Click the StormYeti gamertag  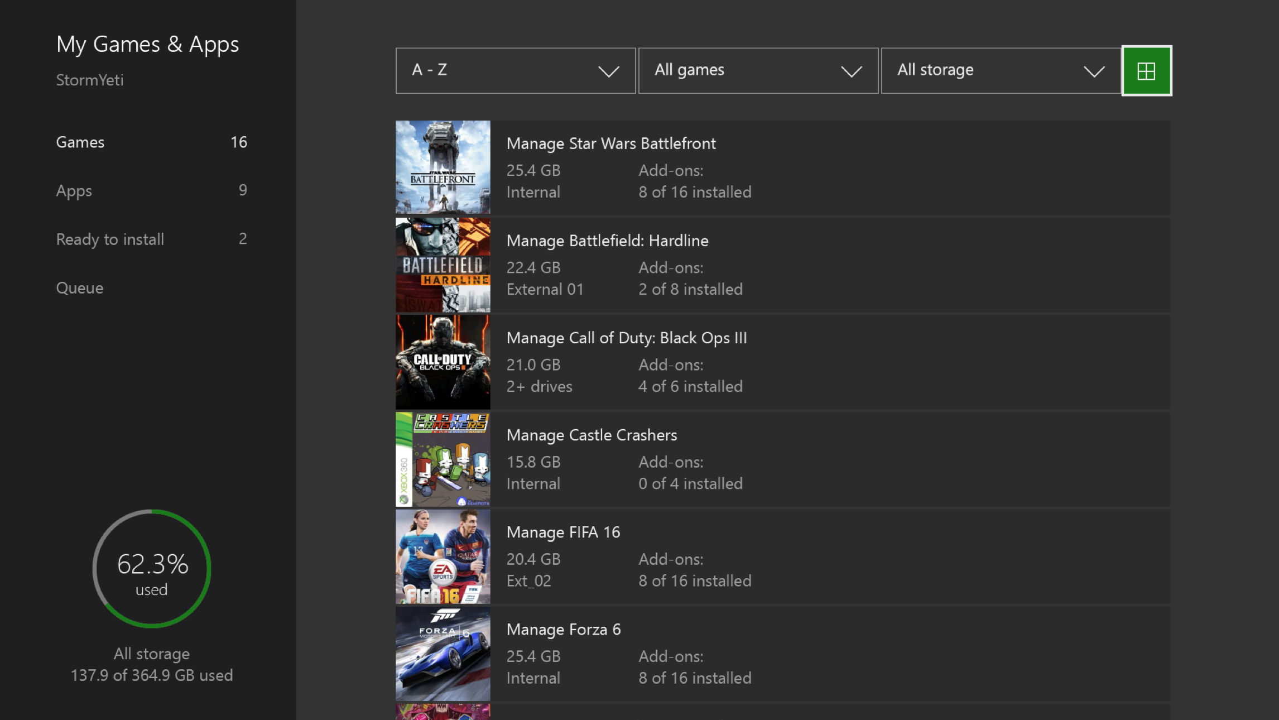[x=90, y=80]
